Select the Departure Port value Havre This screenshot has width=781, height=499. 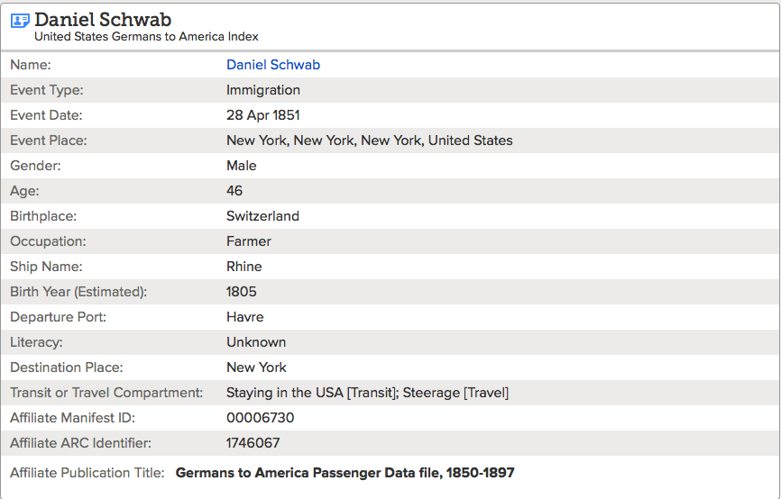pyautogui.click(x=245, y=317)
